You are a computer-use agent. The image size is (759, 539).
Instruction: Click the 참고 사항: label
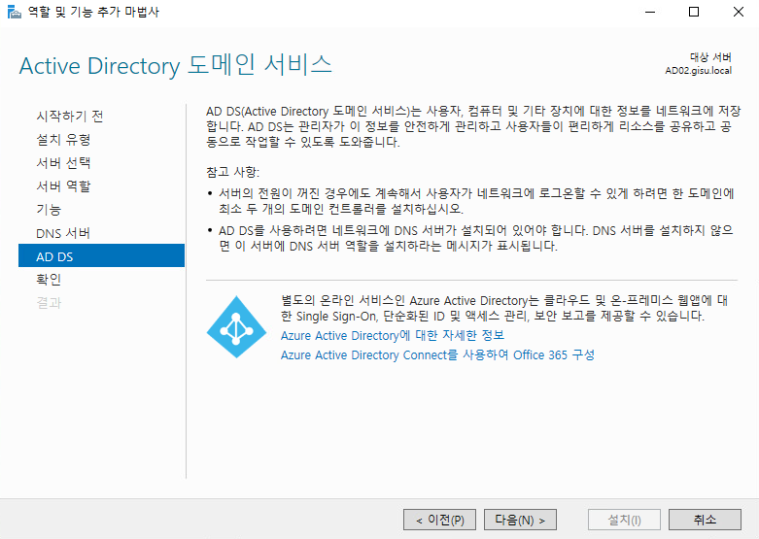(233, 172)
